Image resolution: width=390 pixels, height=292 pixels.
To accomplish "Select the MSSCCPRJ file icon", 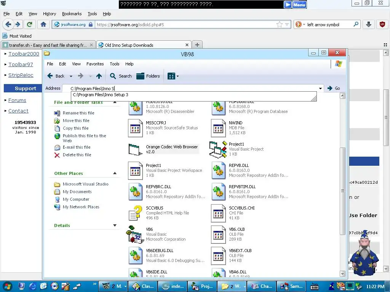I will click(135, 128).
